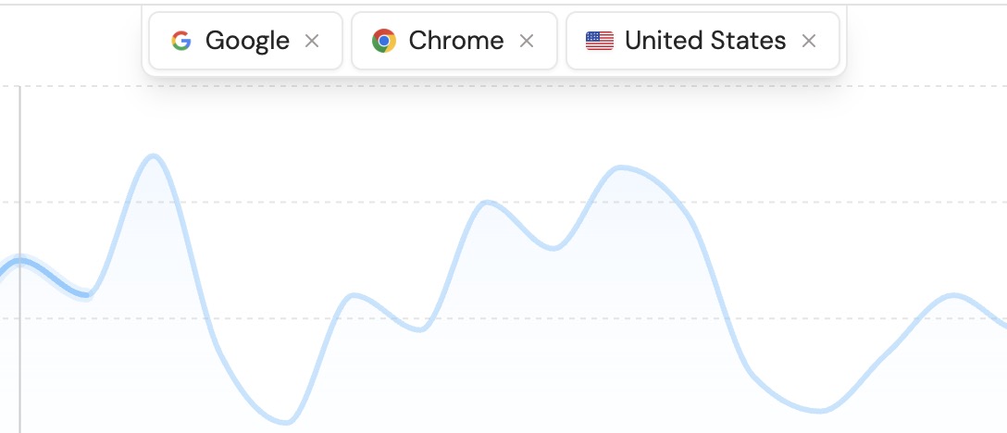Select the Google filter chip label
The image size is (1007, 433).
coord(247,41)
